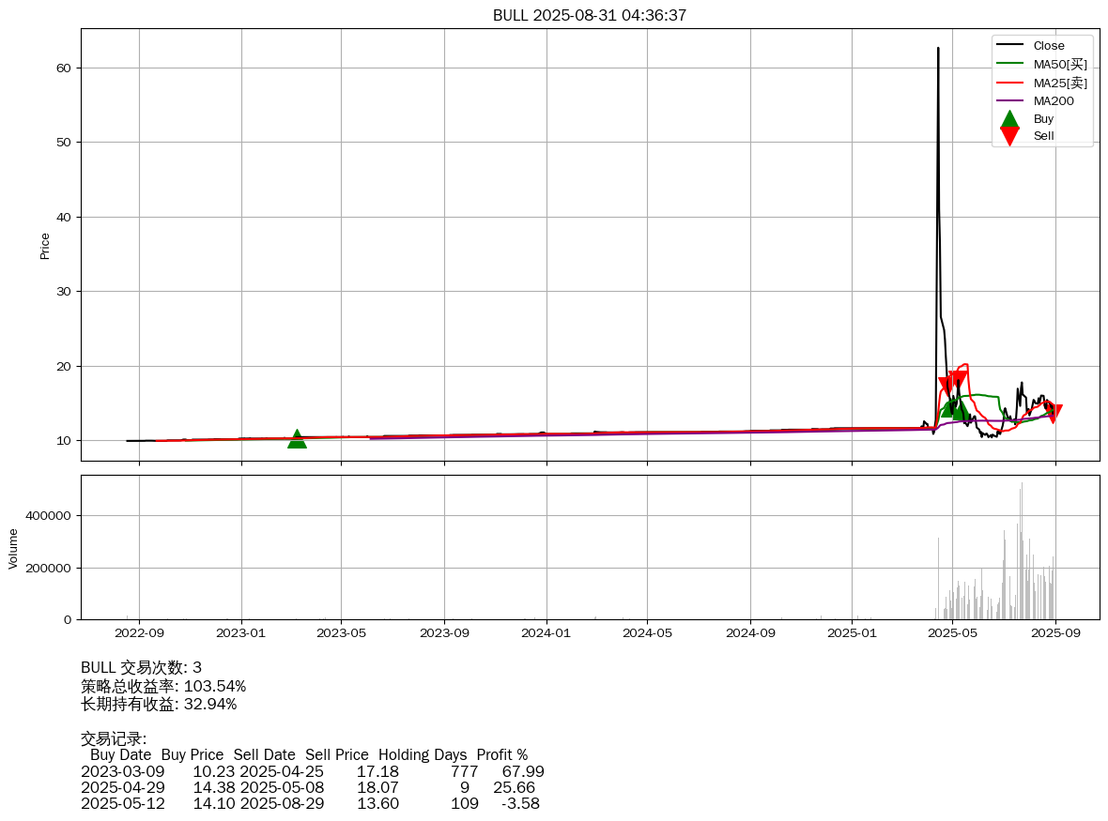This screenshot has height=821, width=1108.
Task: Select the green buy marker near 2023-03
Action: click(297, 439)
